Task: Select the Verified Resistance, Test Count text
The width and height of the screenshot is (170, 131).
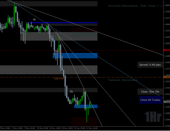Action: pyautogui.click(x=135, y=6)
